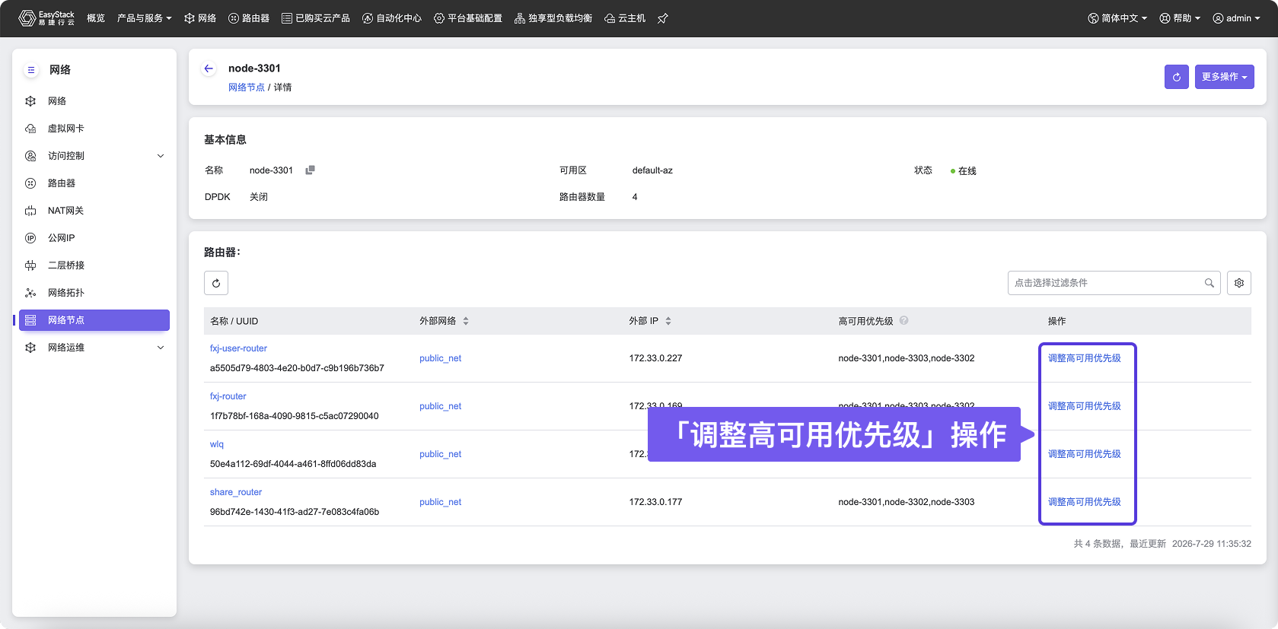Select 路由器 in the sidebar
This screenshot has height=629, width=1278.
pyautogui.click(x=94, y=183)
